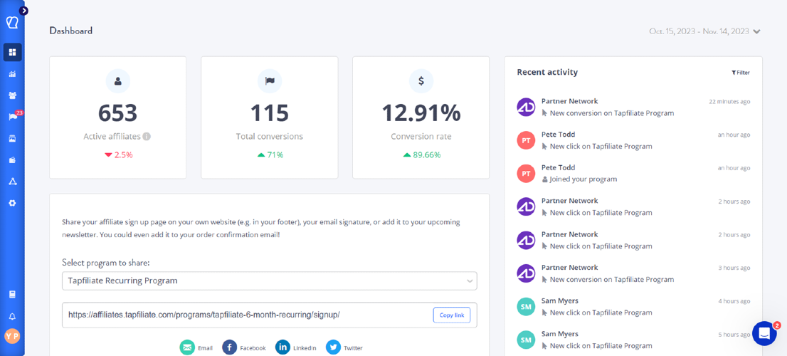Click the 12.91% conversion rate value
Image resolution: width=787 pixels, height=356 pixels.
pos(421,113)
